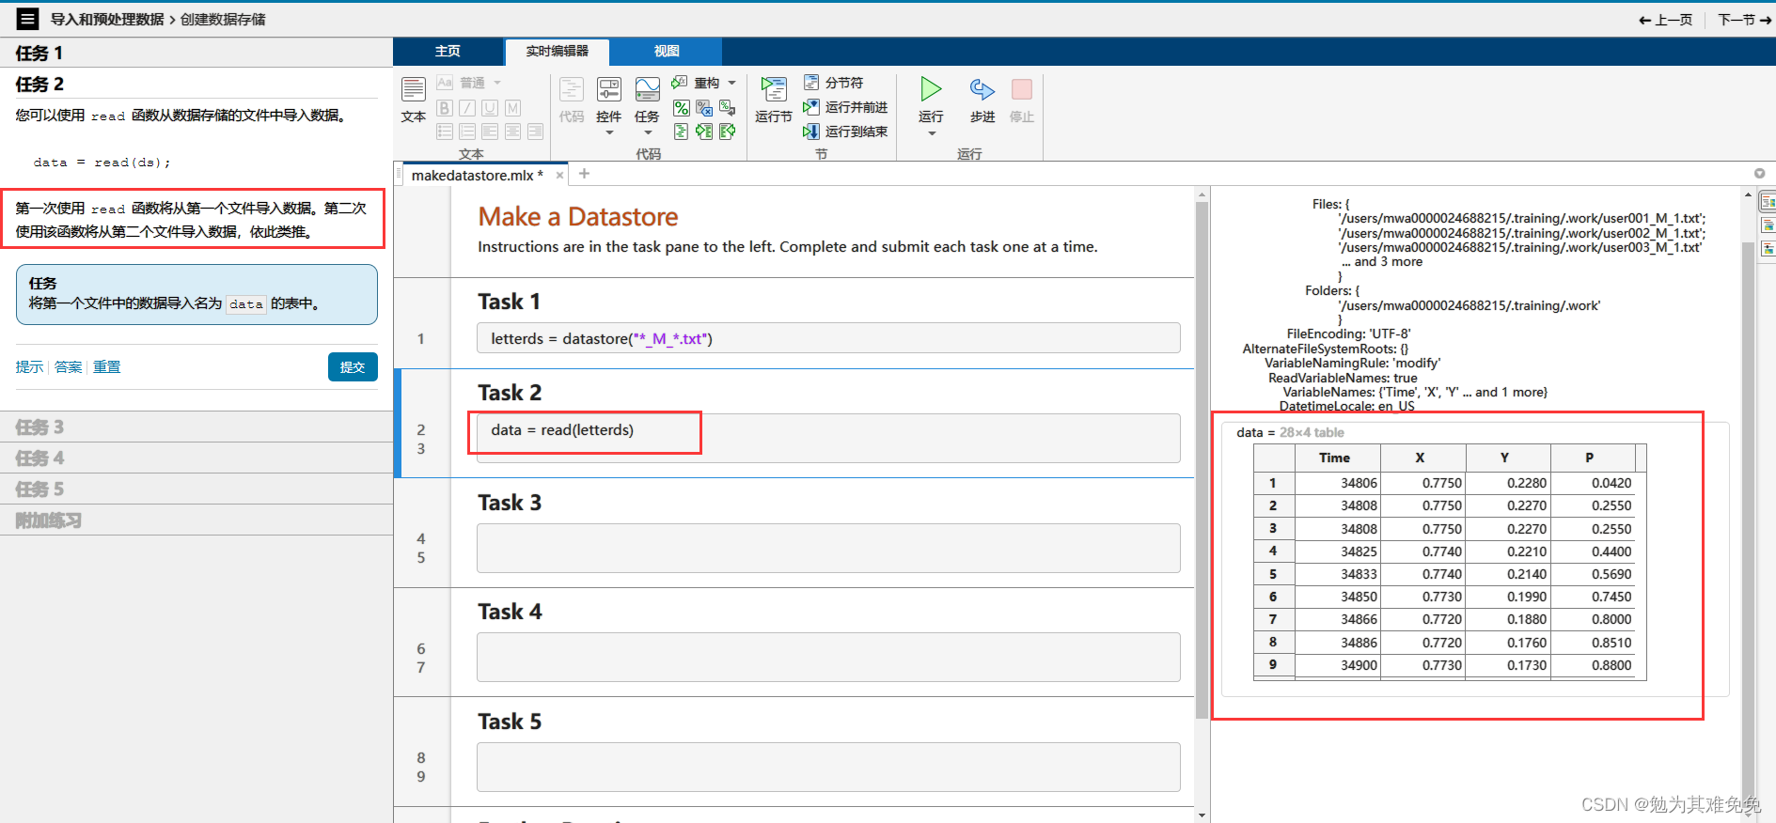Viewport: 1776px width, 823px height.
Task: Toggle italic formatting in text group
Action: pos(467,108)
